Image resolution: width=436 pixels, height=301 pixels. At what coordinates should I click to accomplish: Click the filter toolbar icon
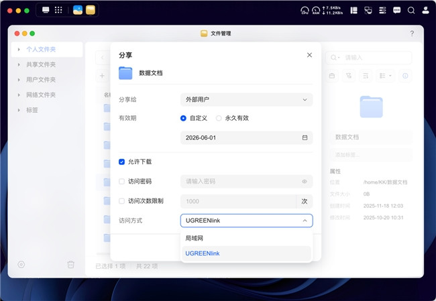pyautogui.click(x=349, y=76)
